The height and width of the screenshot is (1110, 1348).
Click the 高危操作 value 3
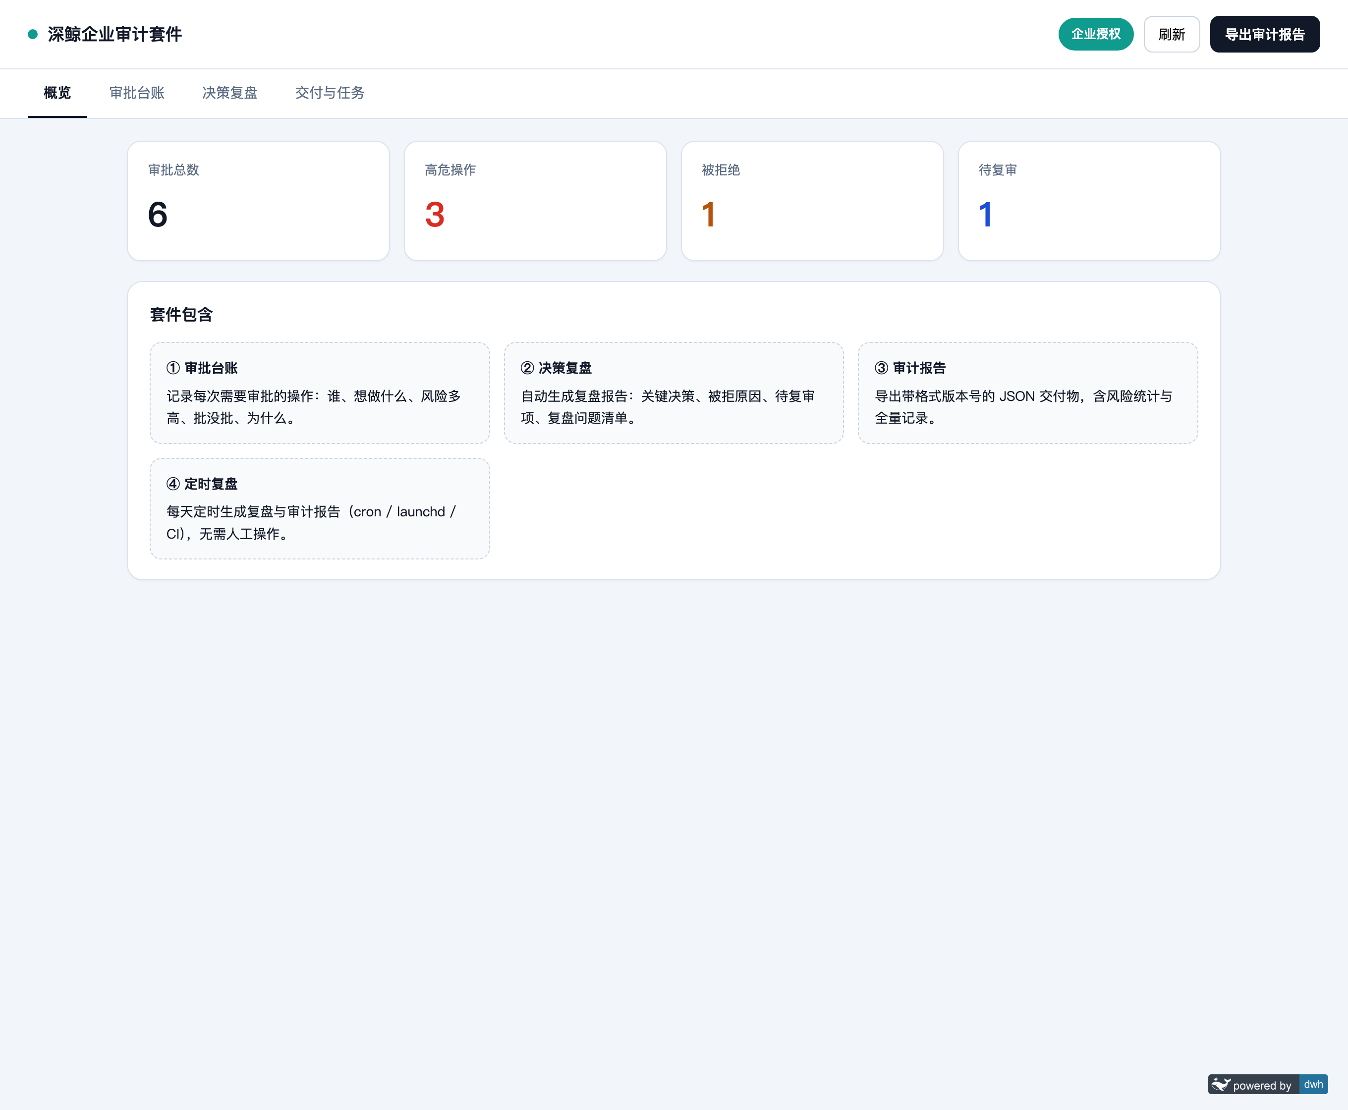[435, 214]
